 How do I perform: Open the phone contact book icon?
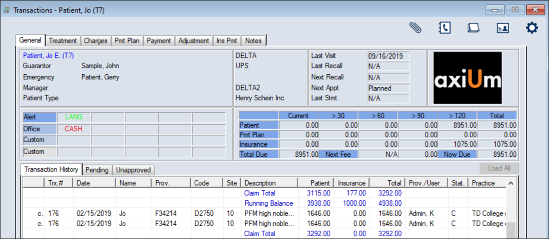coord(444,28)
